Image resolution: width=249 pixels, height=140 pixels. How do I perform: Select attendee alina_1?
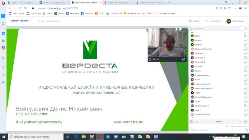(198, 110)
